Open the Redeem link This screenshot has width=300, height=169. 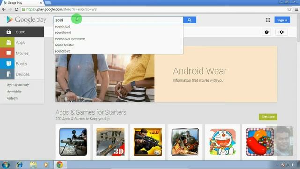pos(12,98)
